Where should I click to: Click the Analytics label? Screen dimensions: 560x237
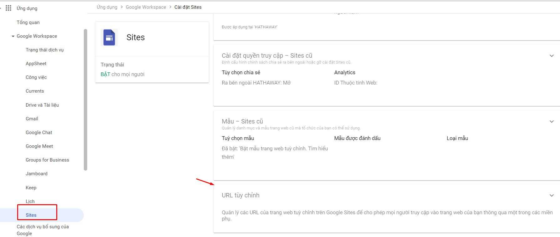pyautogui.click(x=345, y=72)
